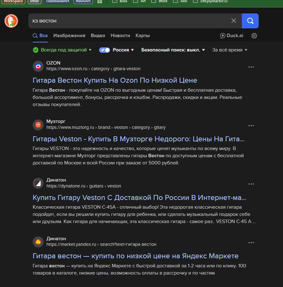Switch to the Изображения tab
Screen dimensions: 283x287
tap(69, 36)
